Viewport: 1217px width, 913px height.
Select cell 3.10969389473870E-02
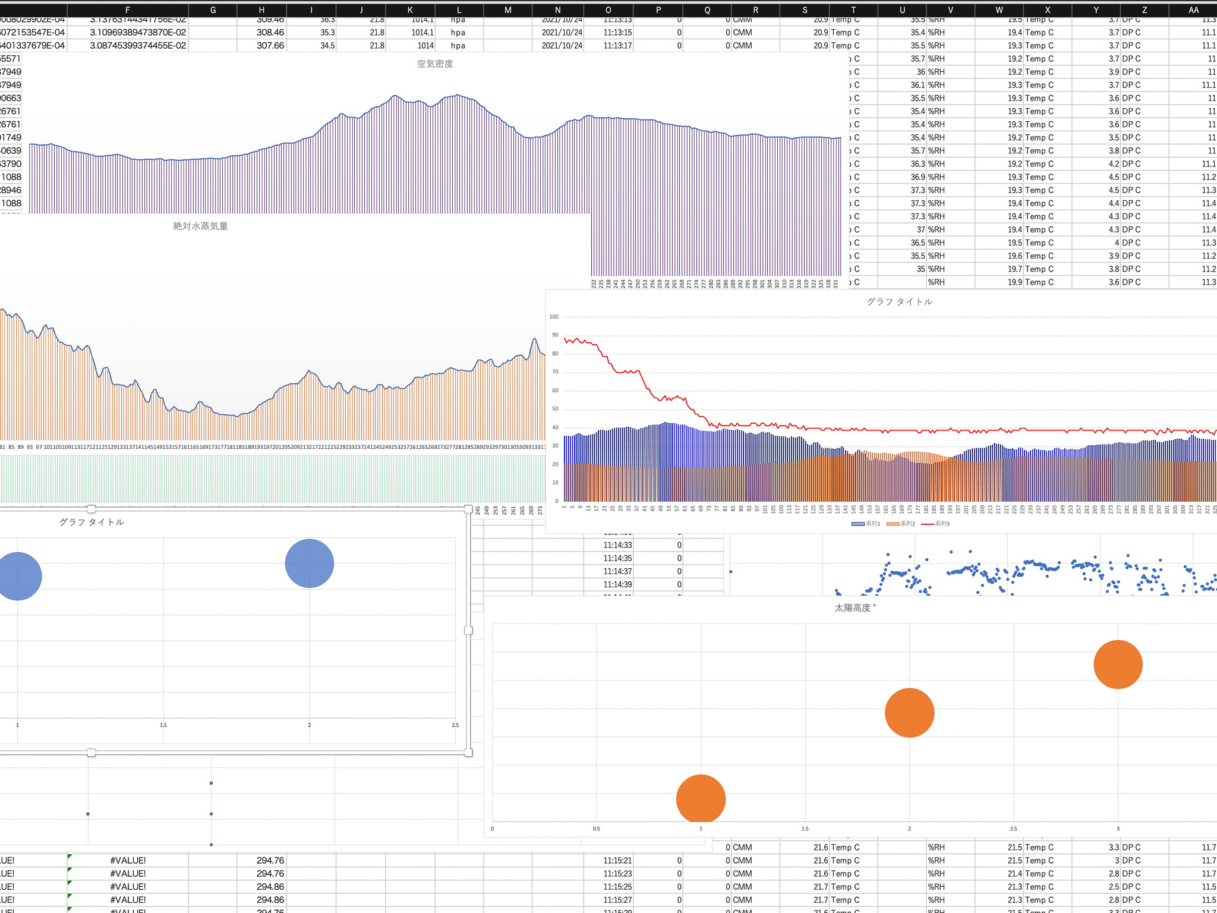tap(128, 32)
